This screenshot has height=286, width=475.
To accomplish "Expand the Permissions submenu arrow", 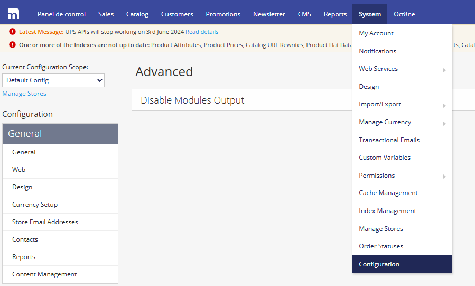I will point(444,176).
